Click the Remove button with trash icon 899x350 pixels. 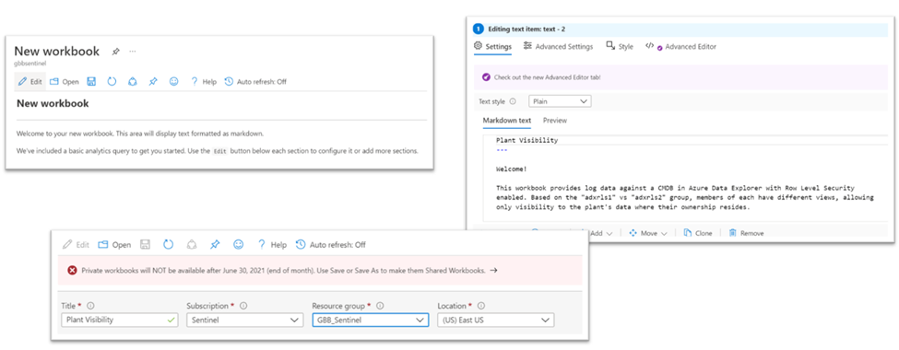pyautogui.click(x=746, y=233)
